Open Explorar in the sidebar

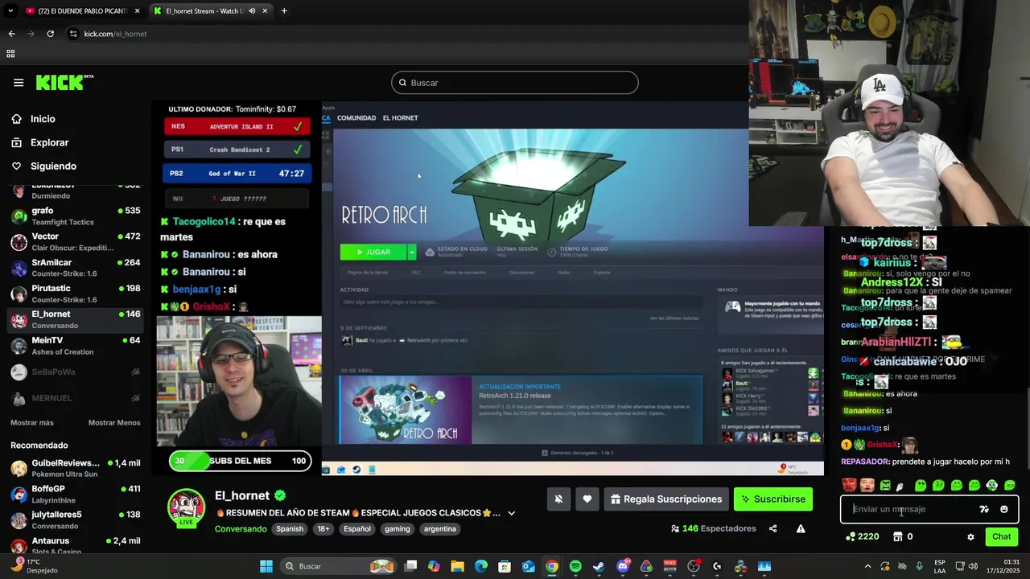pyautogui.click(x=49, y=142)
